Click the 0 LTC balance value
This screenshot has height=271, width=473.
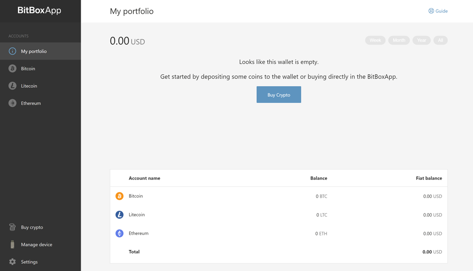(x=322, y=215)
